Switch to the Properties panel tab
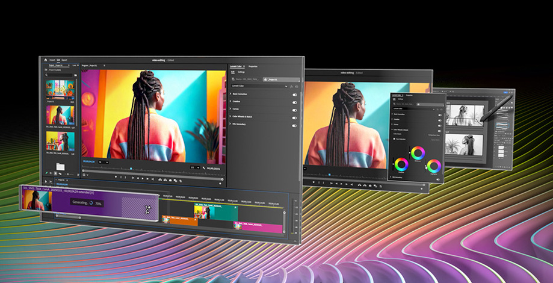Screen dimensions: 553x283 coord(253,66)
